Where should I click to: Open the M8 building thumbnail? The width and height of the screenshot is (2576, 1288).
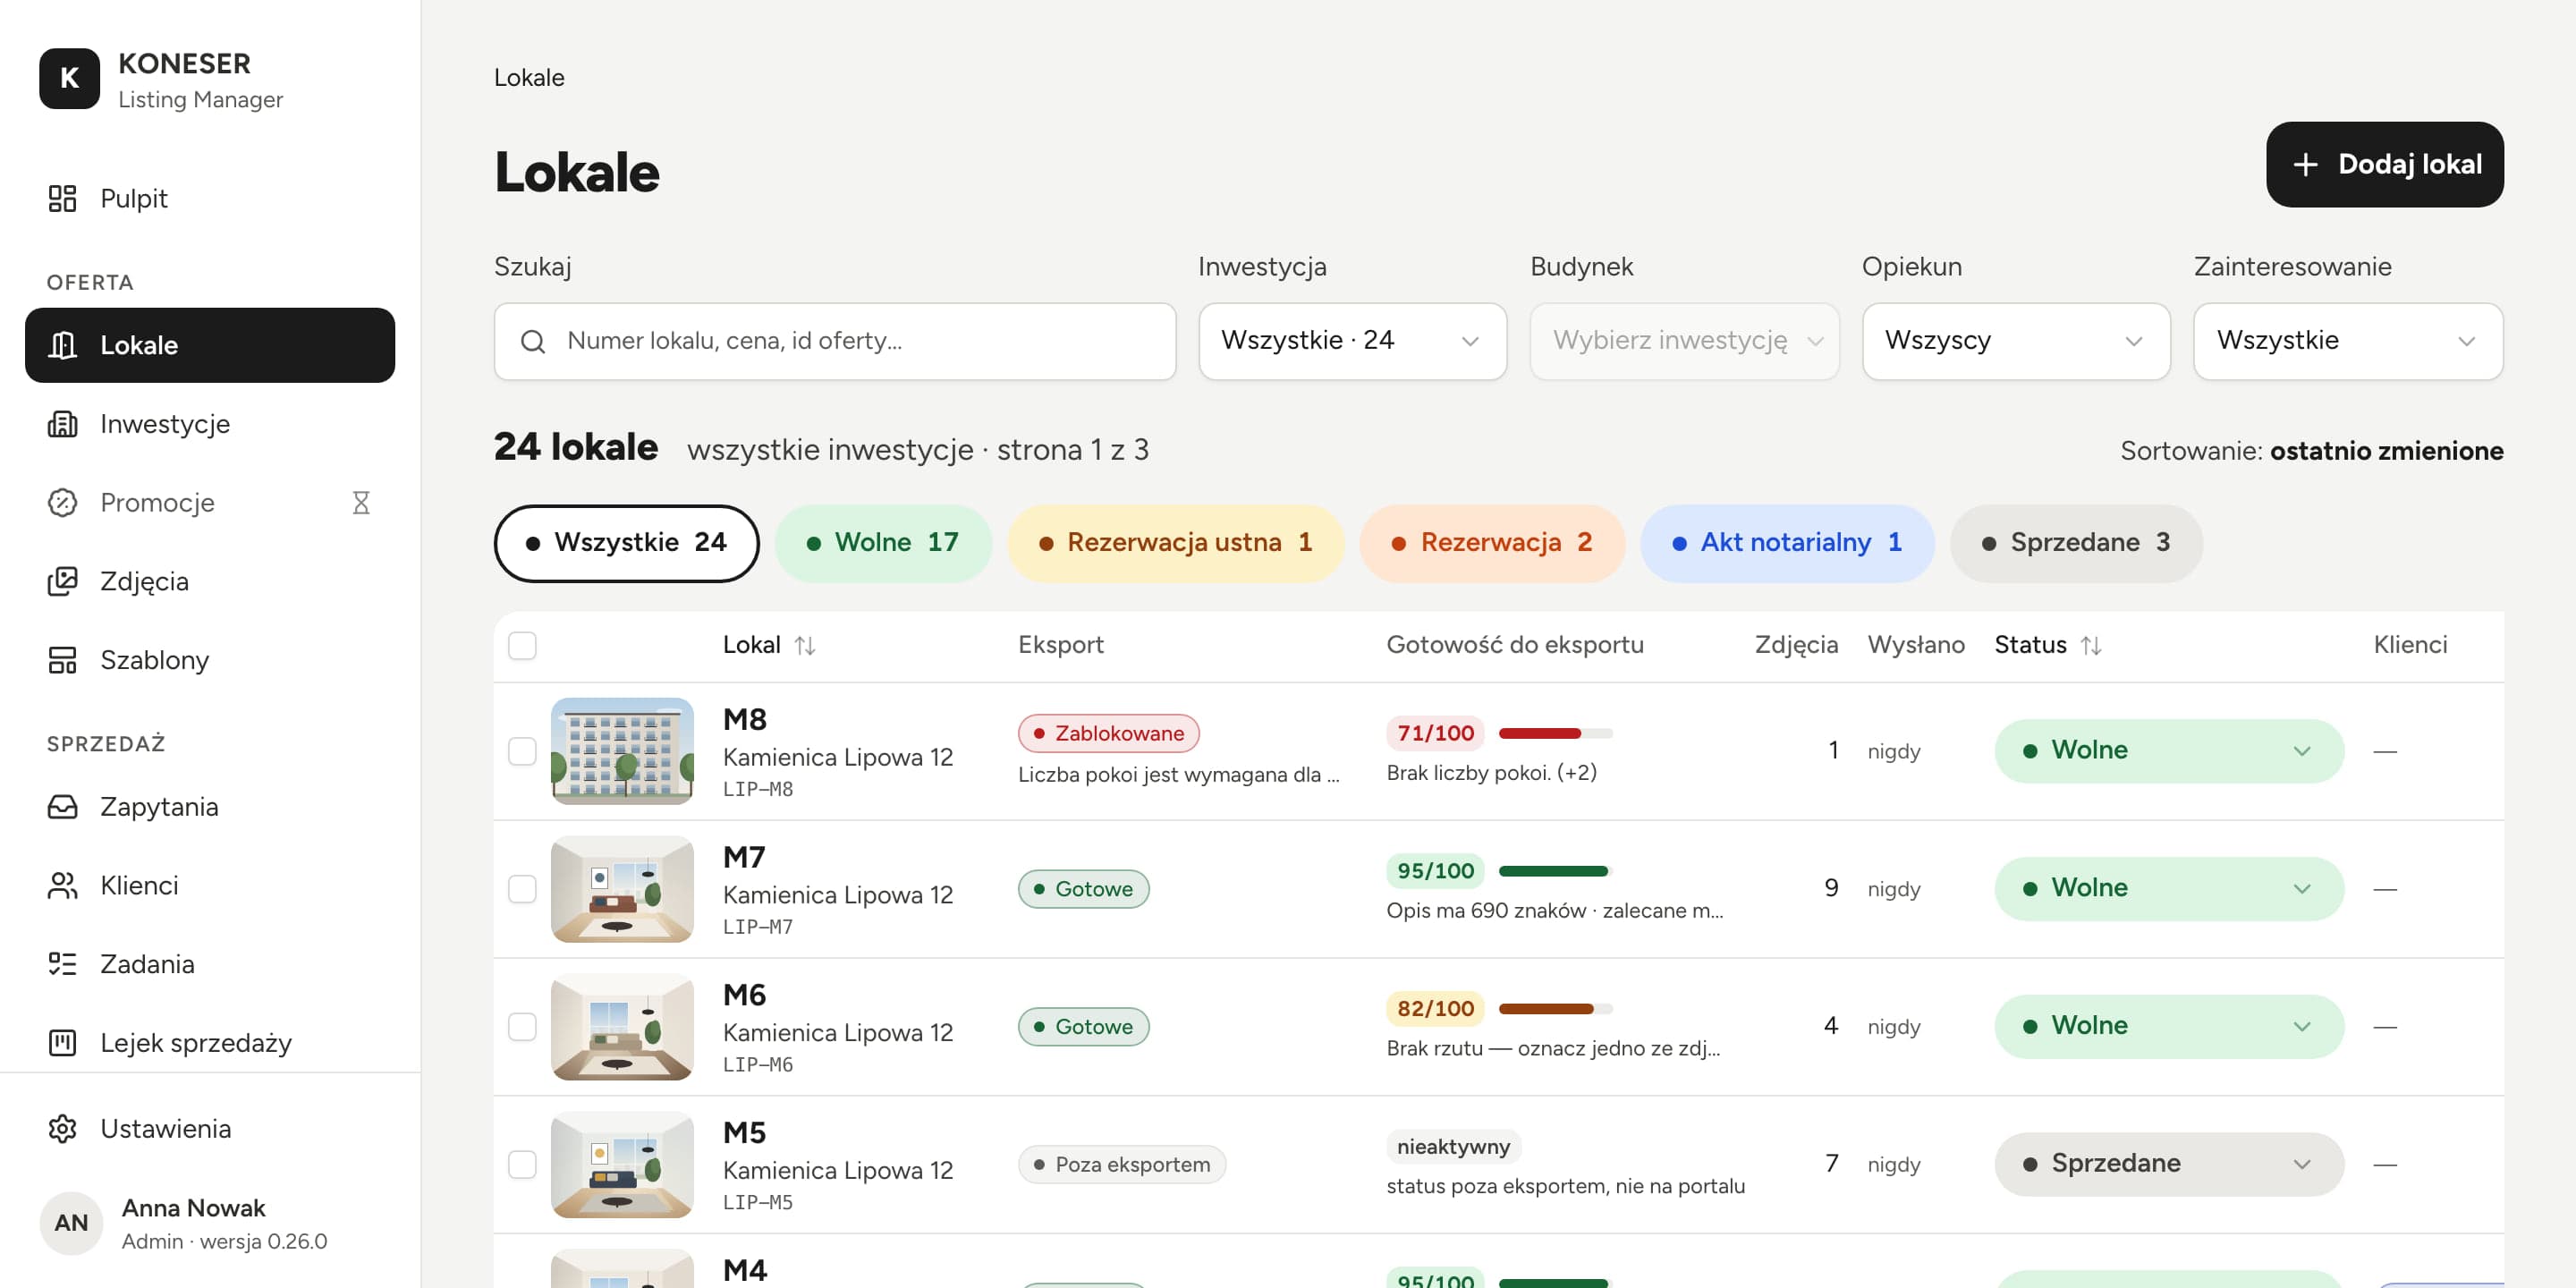click(622, 751)
